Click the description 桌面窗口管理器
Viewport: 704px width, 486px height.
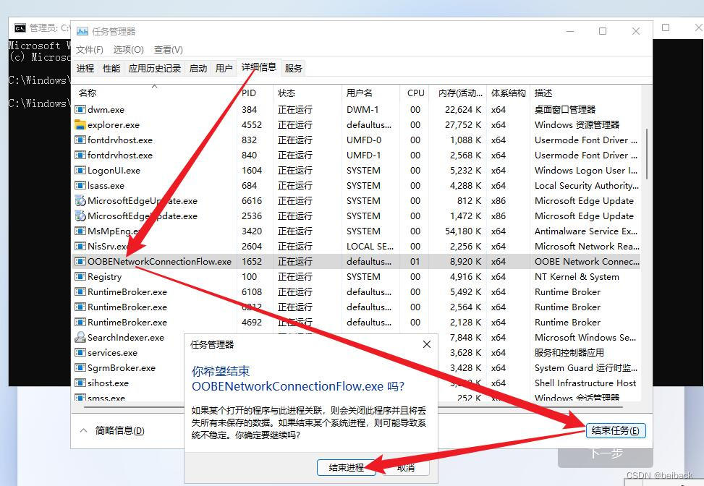(x=565, y=109)
